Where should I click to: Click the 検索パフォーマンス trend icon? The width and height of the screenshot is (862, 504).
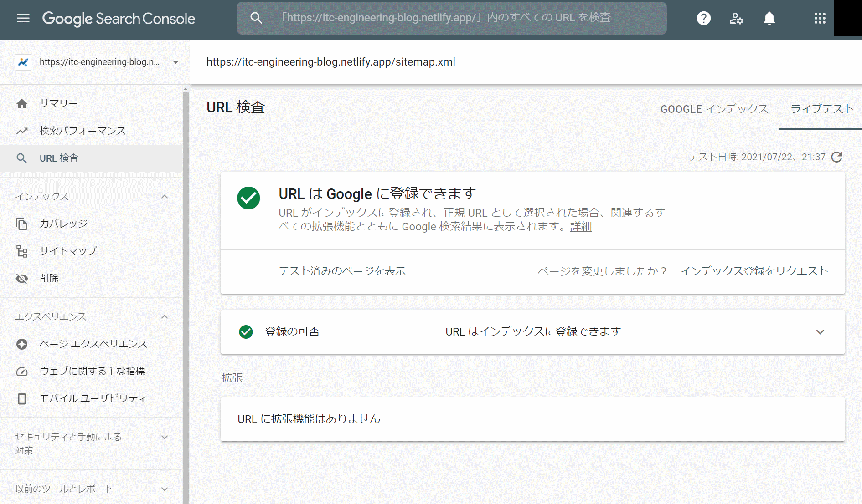(22, 131)
